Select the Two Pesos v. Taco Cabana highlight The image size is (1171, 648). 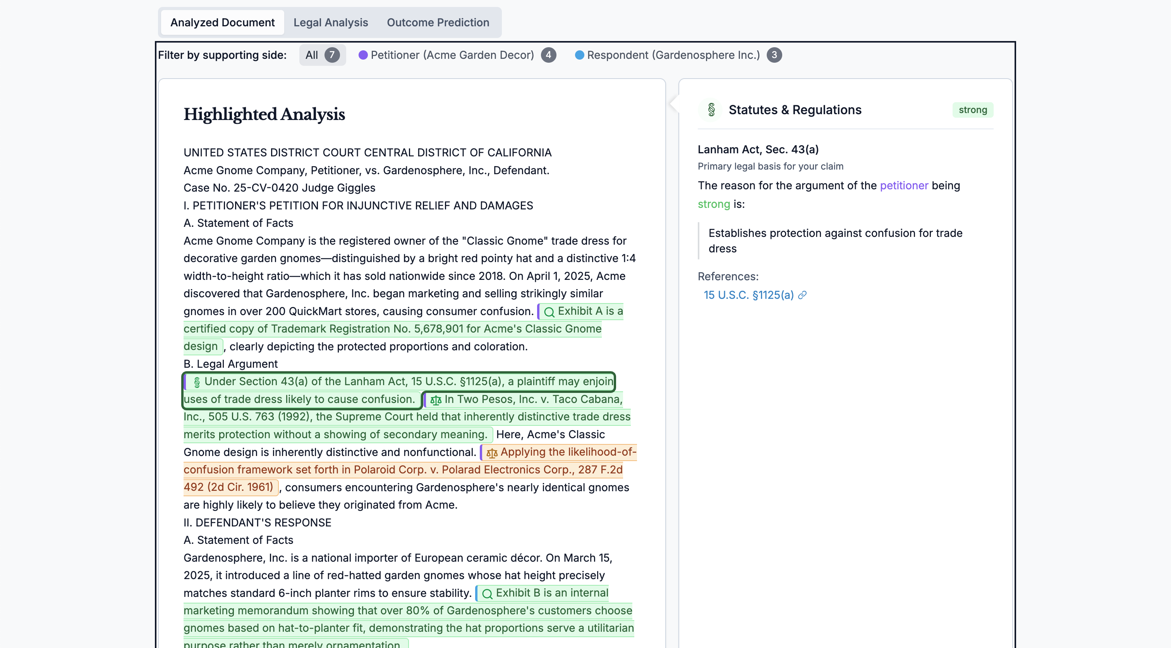coord(406,417)
